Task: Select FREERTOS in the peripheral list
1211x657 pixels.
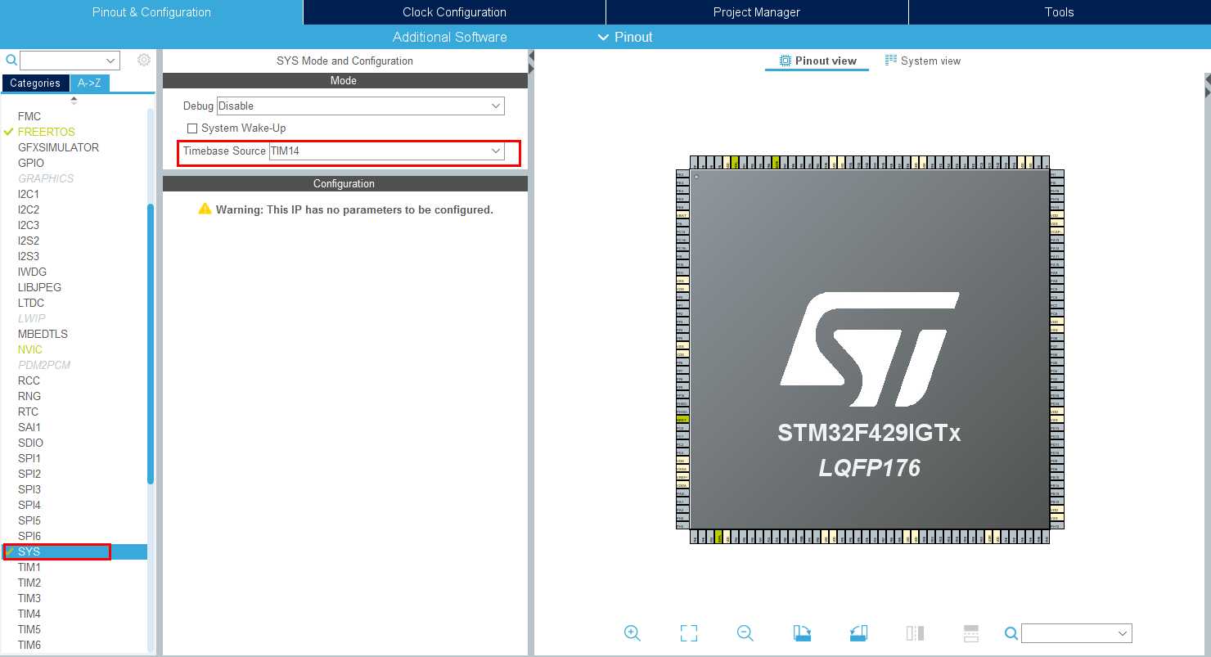Action: tap(46, 132)
